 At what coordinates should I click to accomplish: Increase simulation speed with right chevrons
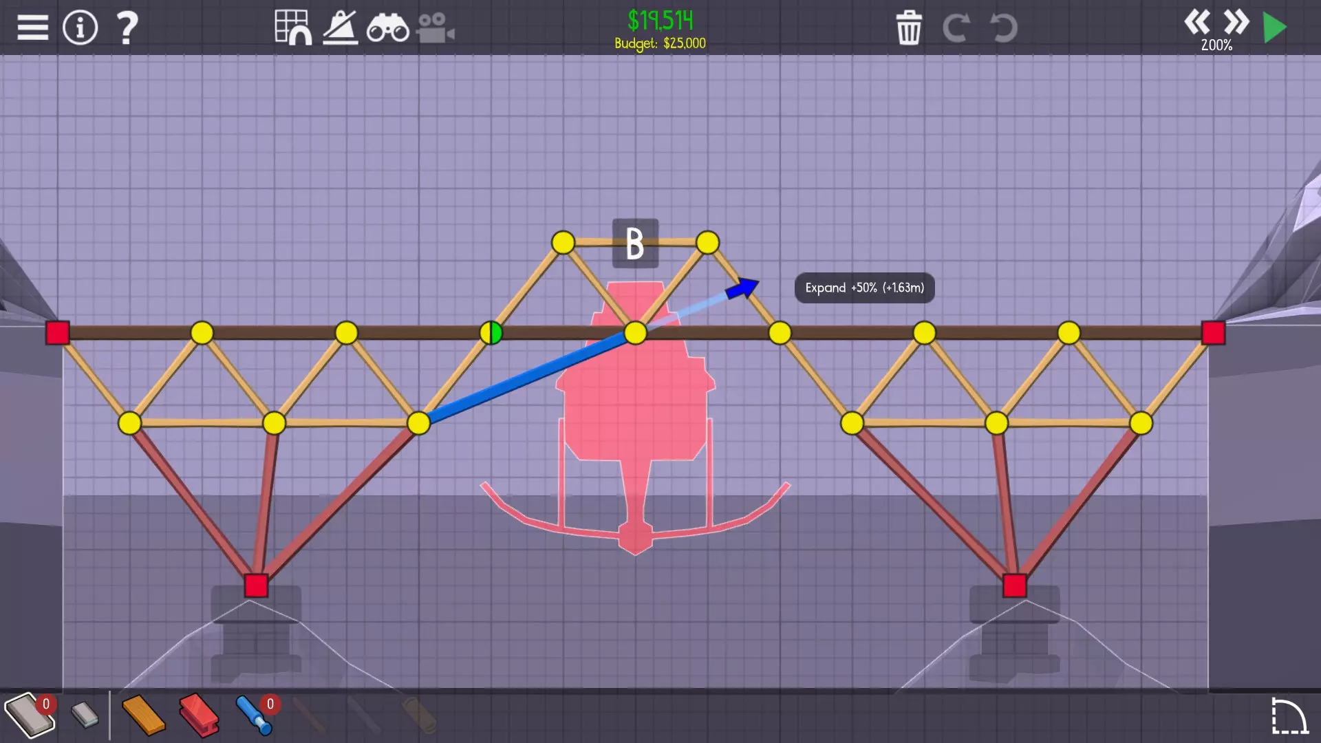point(1236,22)
